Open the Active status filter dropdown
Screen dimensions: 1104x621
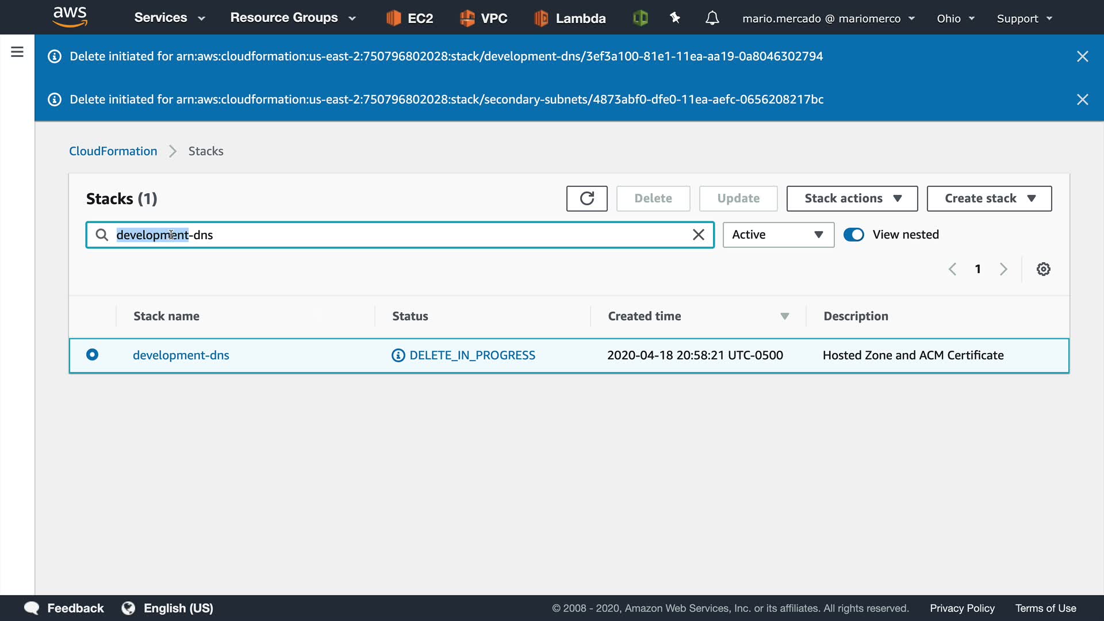[x=778, y=235]
